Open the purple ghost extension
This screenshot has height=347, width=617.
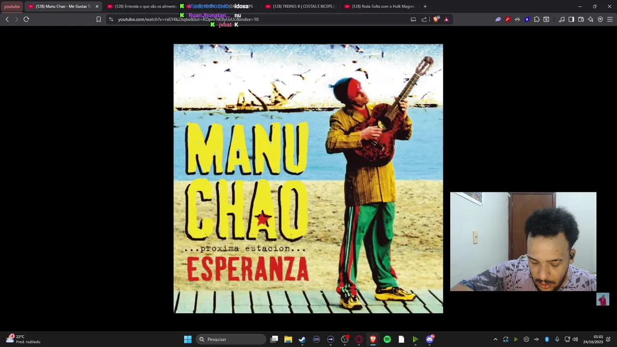pos(498,19)
